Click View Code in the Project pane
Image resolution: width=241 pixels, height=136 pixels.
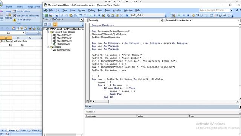(x=45, y=24)
